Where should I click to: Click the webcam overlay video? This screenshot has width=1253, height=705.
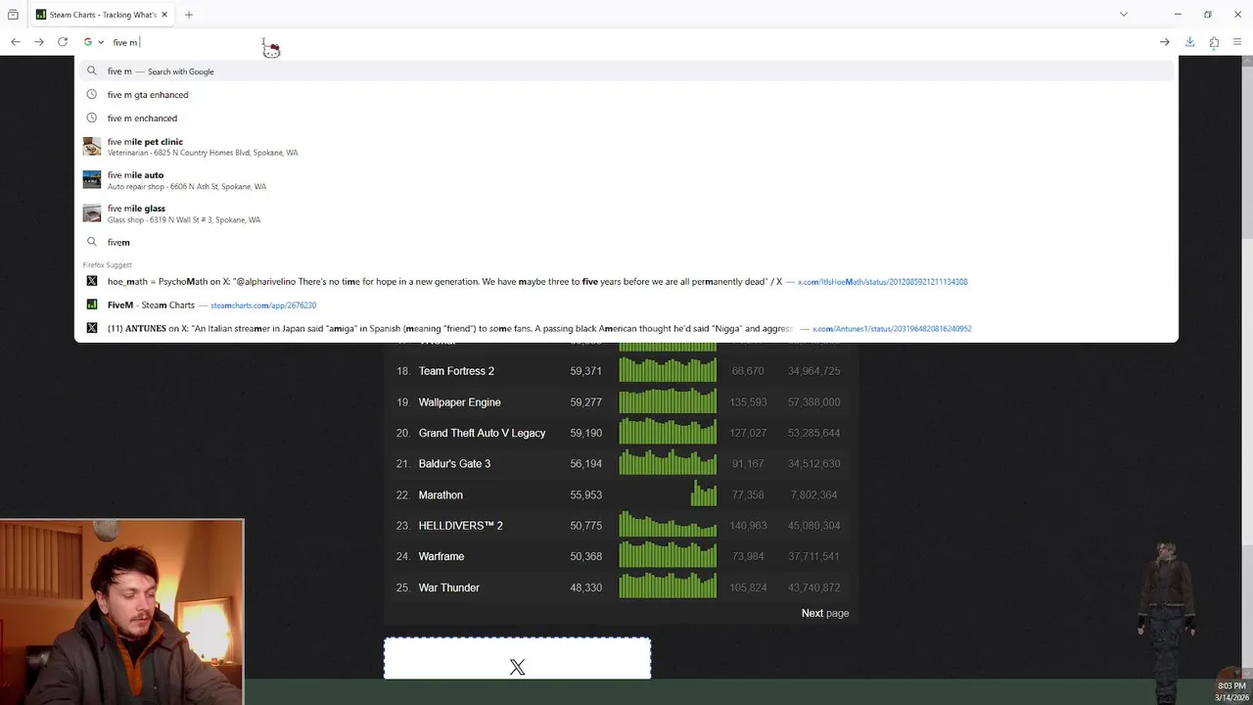click(x=121, y=612)
